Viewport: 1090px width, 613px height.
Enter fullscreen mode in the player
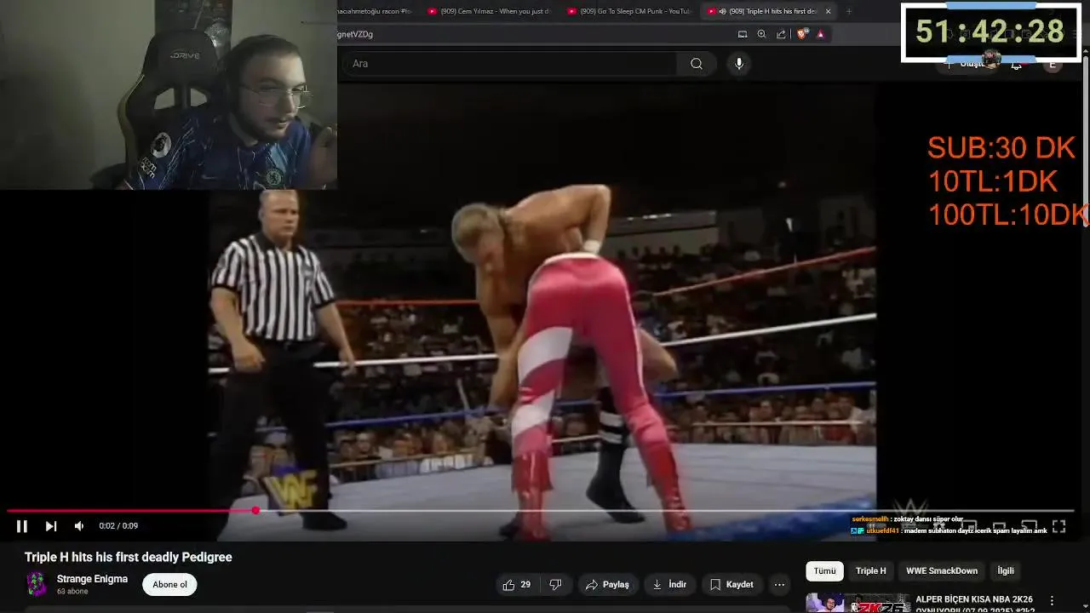1058,526
